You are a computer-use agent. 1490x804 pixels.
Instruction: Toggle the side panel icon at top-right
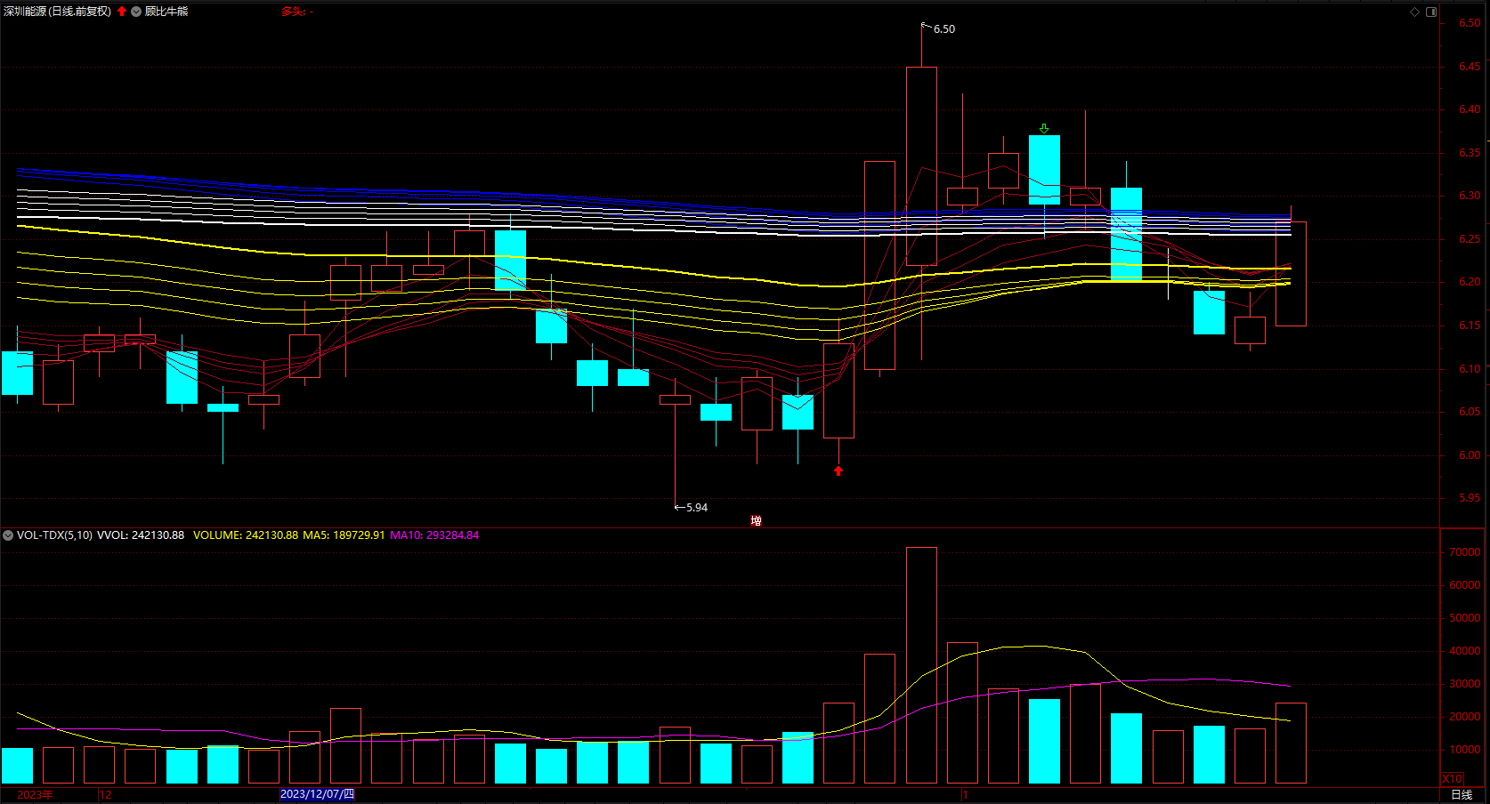(1431, 12)
